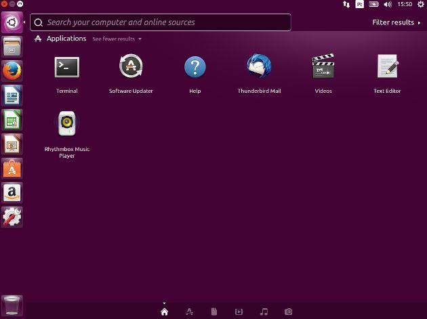Launch Text Editor

pyautogui.click(x=387, y=68)
